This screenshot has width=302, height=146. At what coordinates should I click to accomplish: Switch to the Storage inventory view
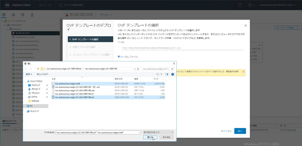point(23,15)
